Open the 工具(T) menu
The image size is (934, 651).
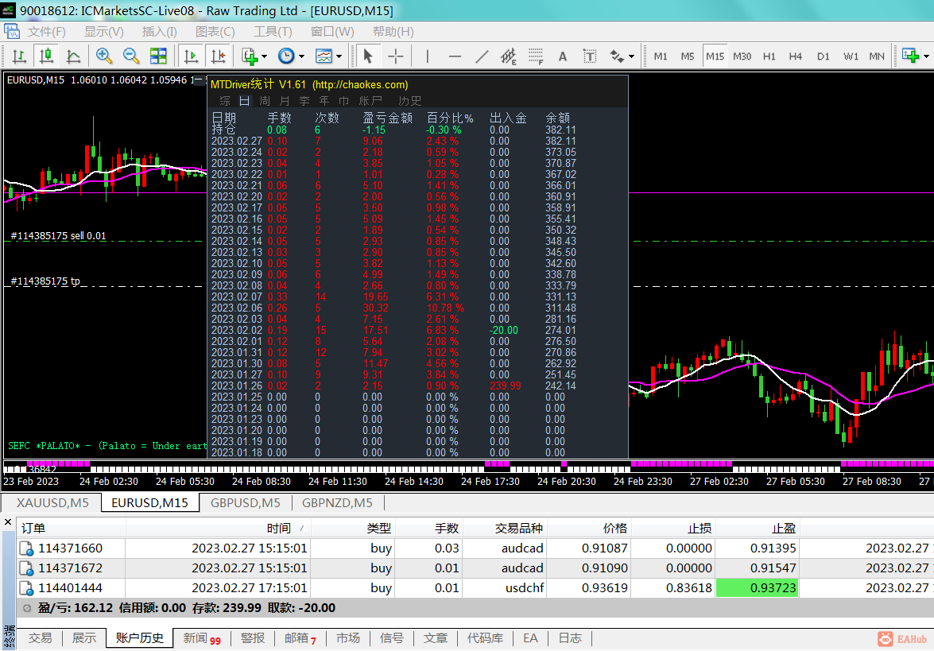(x=273, y=32)
